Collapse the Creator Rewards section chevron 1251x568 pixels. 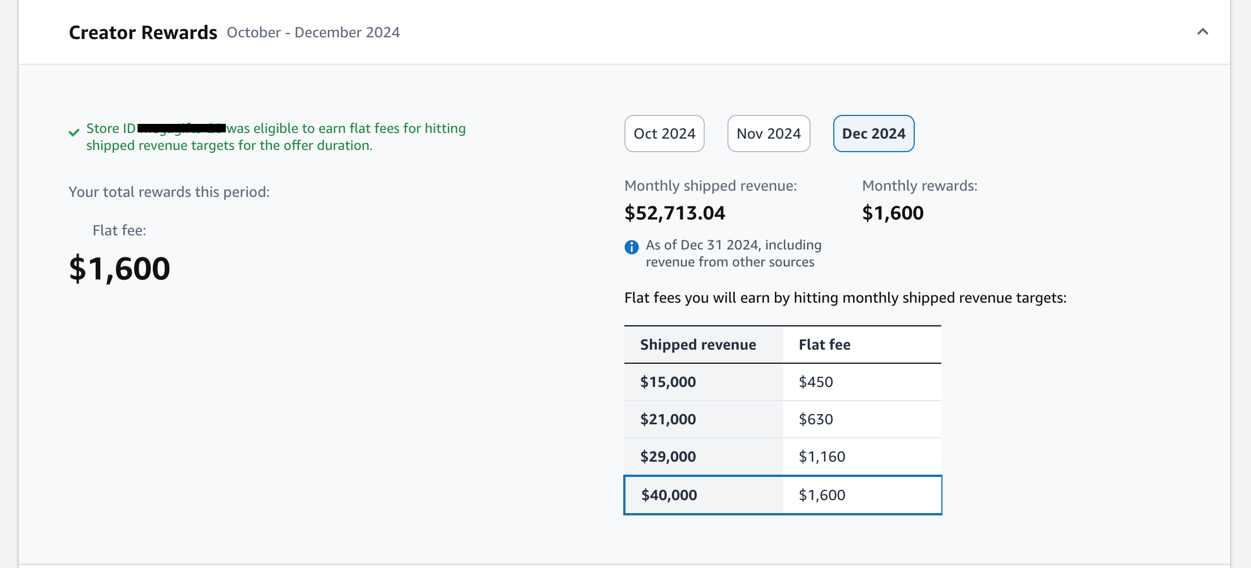[1202, 32]
